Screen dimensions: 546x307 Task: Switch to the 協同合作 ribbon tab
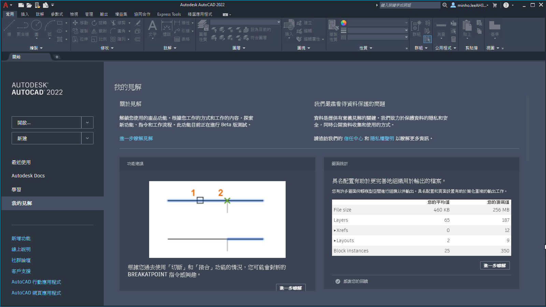pos(142,14)
